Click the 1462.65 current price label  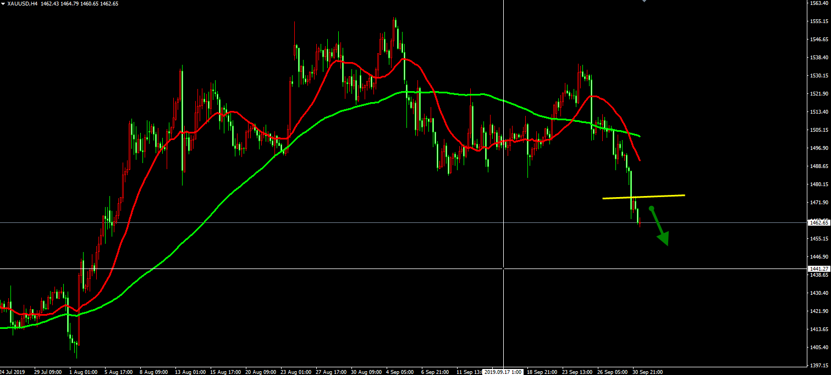[x=819, y=222]
